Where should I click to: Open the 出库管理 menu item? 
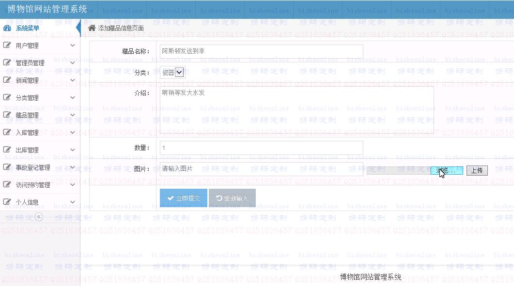(40, 150)
